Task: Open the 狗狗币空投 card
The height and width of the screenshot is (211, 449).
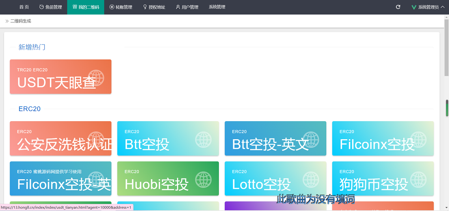Action: [383, 178]
